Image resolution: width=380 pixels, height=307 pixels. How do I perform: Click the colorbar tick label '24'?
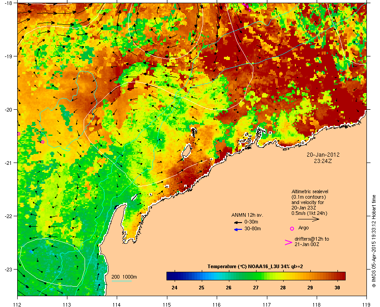click(x=175, y=288)
